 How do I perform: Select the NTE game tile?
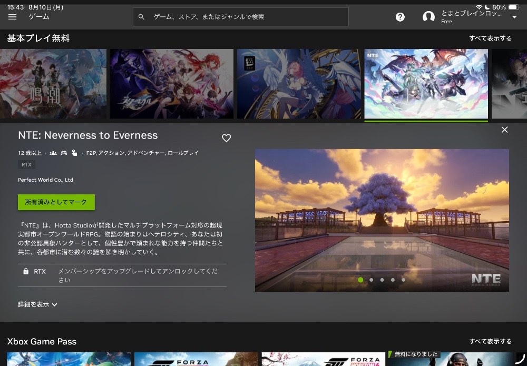426,84
